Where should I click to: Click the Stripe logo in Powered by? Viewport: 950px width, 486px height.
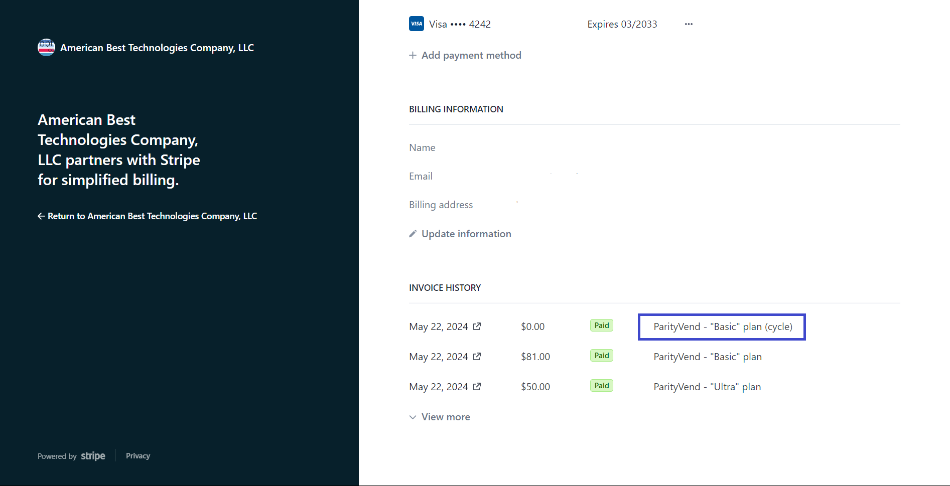pyautogui.click(x=93, y=456)
